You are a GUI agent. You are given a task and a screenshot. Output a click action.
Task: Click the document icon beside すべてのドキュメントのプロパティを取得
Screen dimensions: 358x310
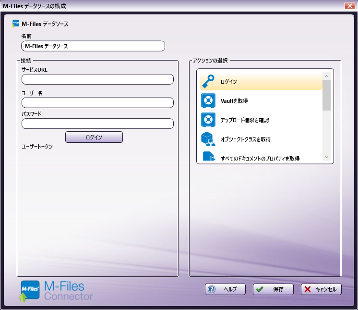click(209, 156)
